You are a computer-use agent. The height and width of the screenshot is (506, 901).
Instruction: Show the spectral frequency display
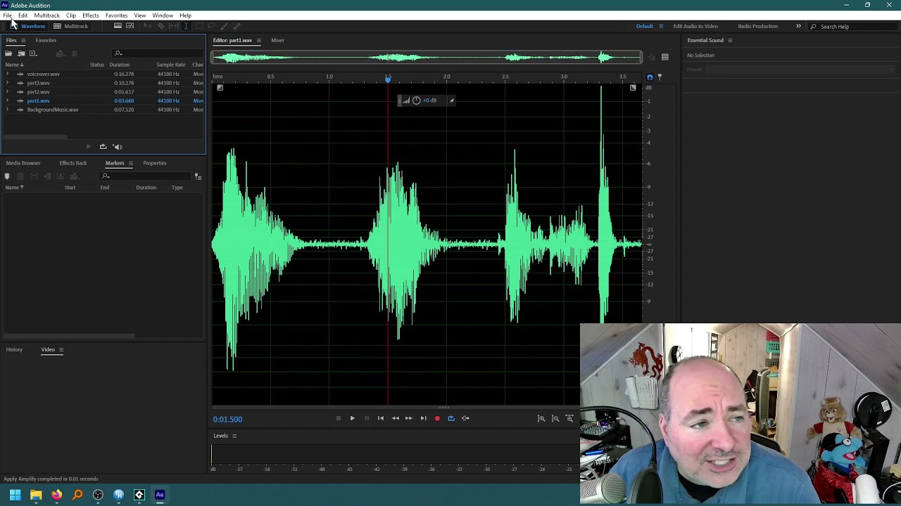[x=118, y=26]
